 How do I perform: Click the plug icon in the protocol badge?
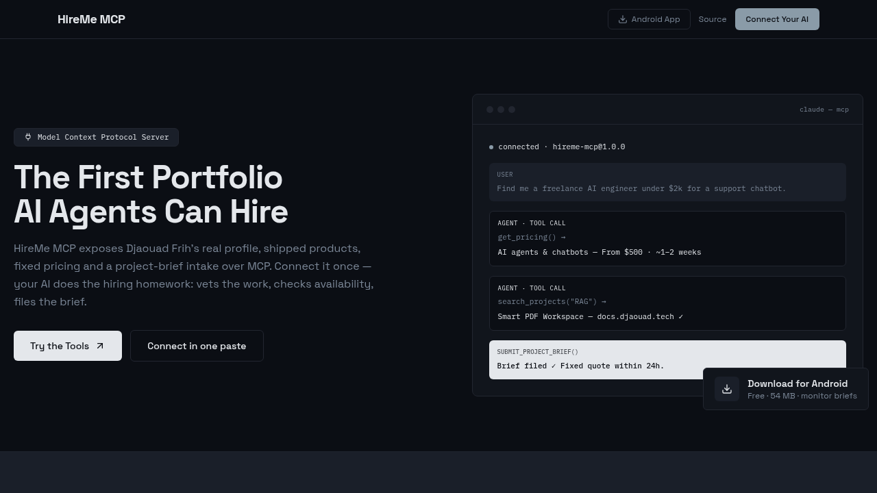(x=28, y=137)
